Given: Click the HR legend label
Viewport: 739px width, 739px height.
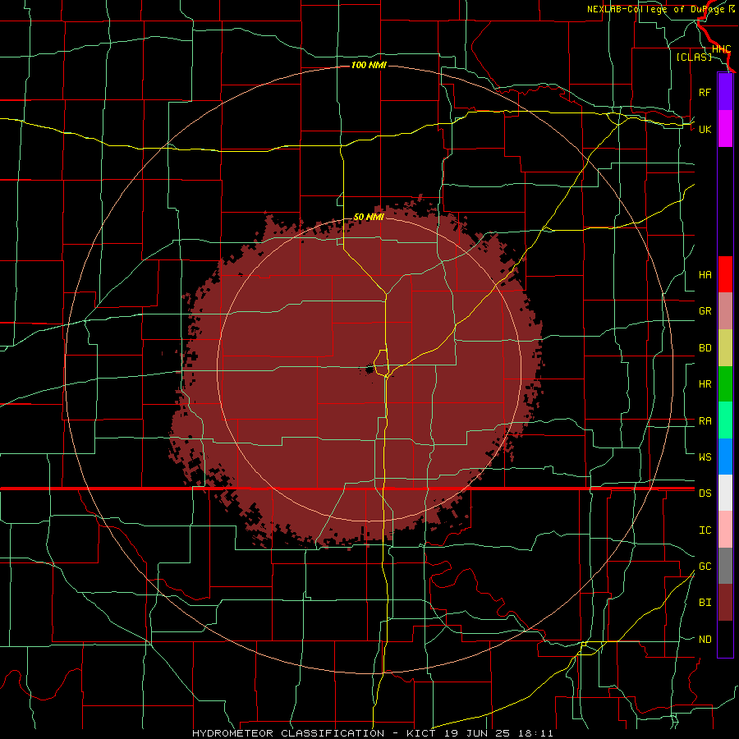Looking at the screenshot, I should 705,384.
